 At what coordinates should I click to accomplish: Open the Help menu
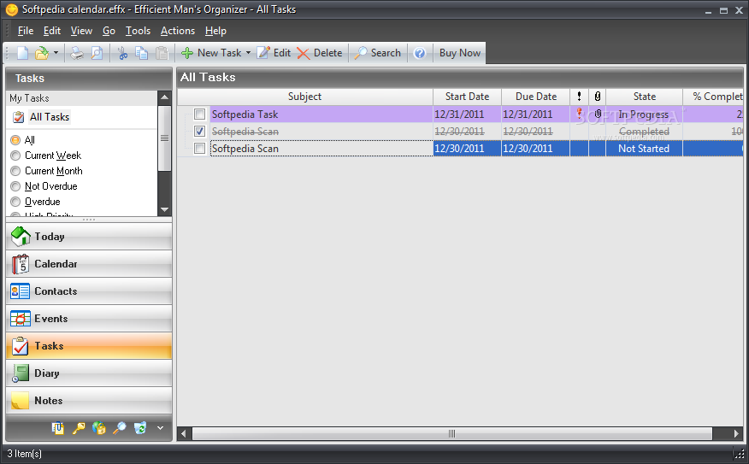pos(215,31)
